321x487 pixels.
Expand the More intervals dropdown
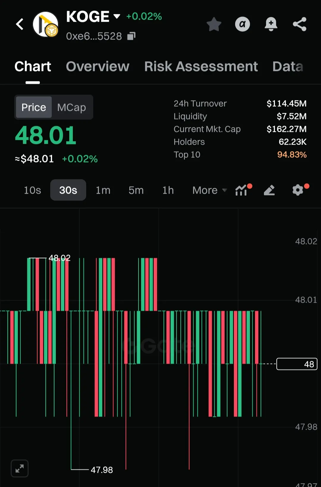pyautogui.click(x=210, y=190)
